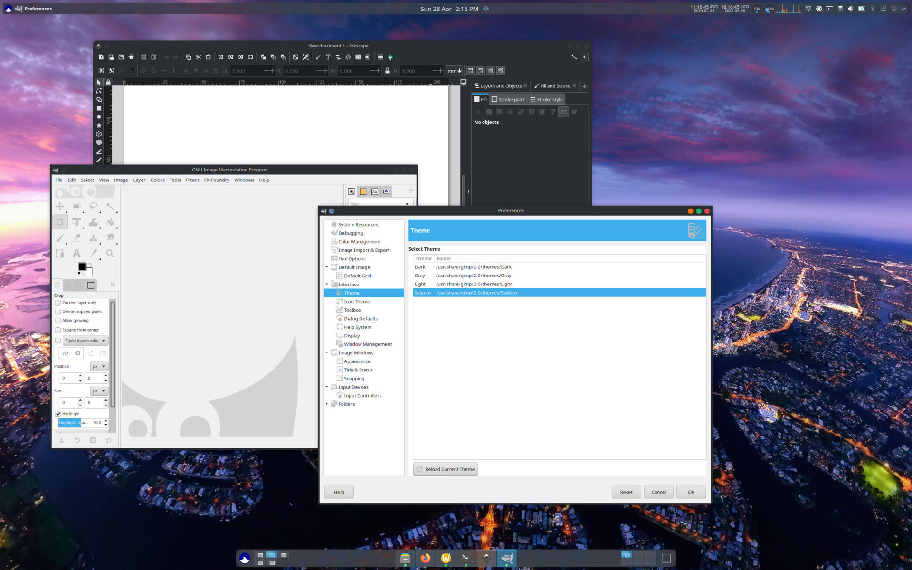Enable Expand from center checkbox
The height and width of the screenshot is (570, 912).
point(58,330)
